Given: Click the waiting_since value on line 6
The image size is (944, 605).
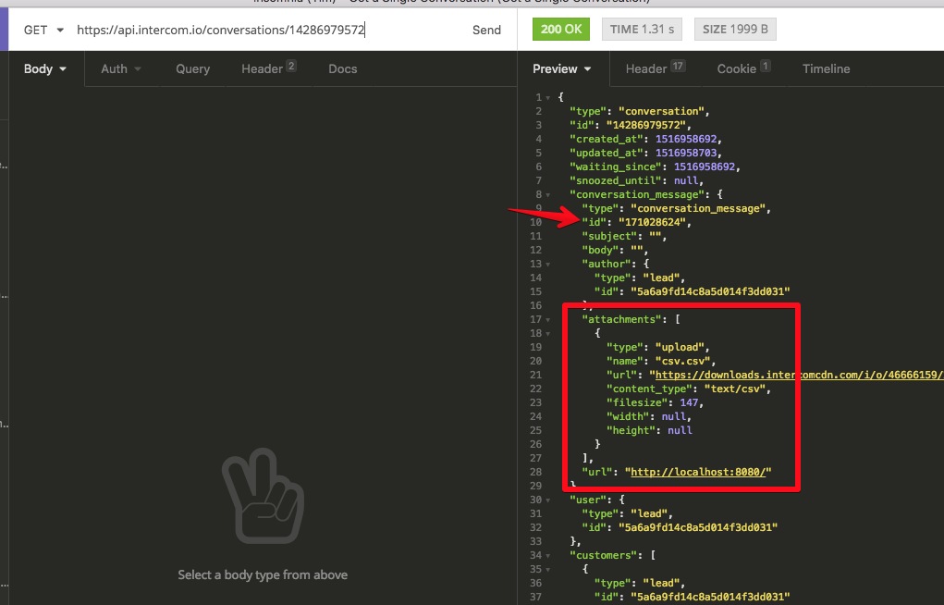Looking at the screenshot, I should [705, 167].
